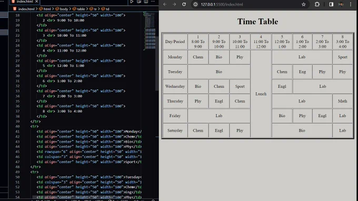Click the code line containing 'Sport'

89,162
